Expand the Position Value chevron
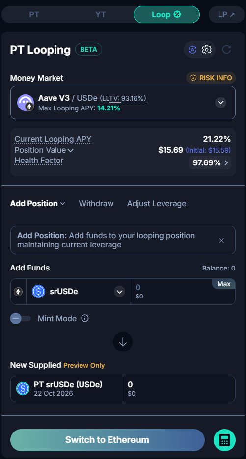This screenshot has height=459, width=246. coord(71,150)
